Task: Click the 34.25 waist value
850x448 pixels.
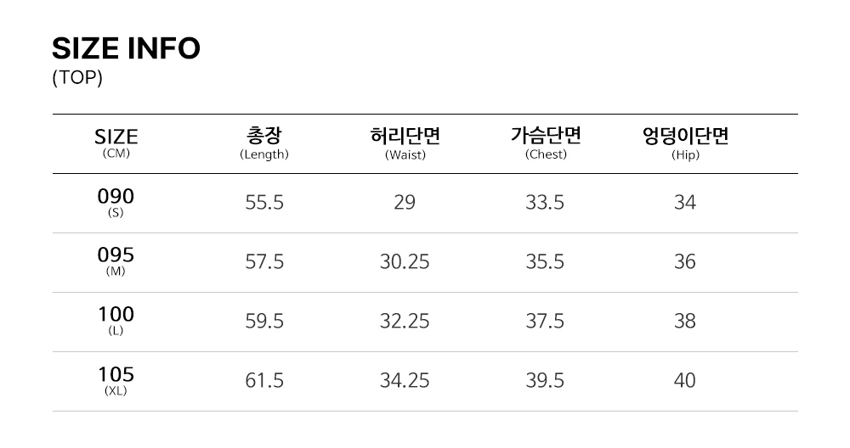Action: point(405,381)
